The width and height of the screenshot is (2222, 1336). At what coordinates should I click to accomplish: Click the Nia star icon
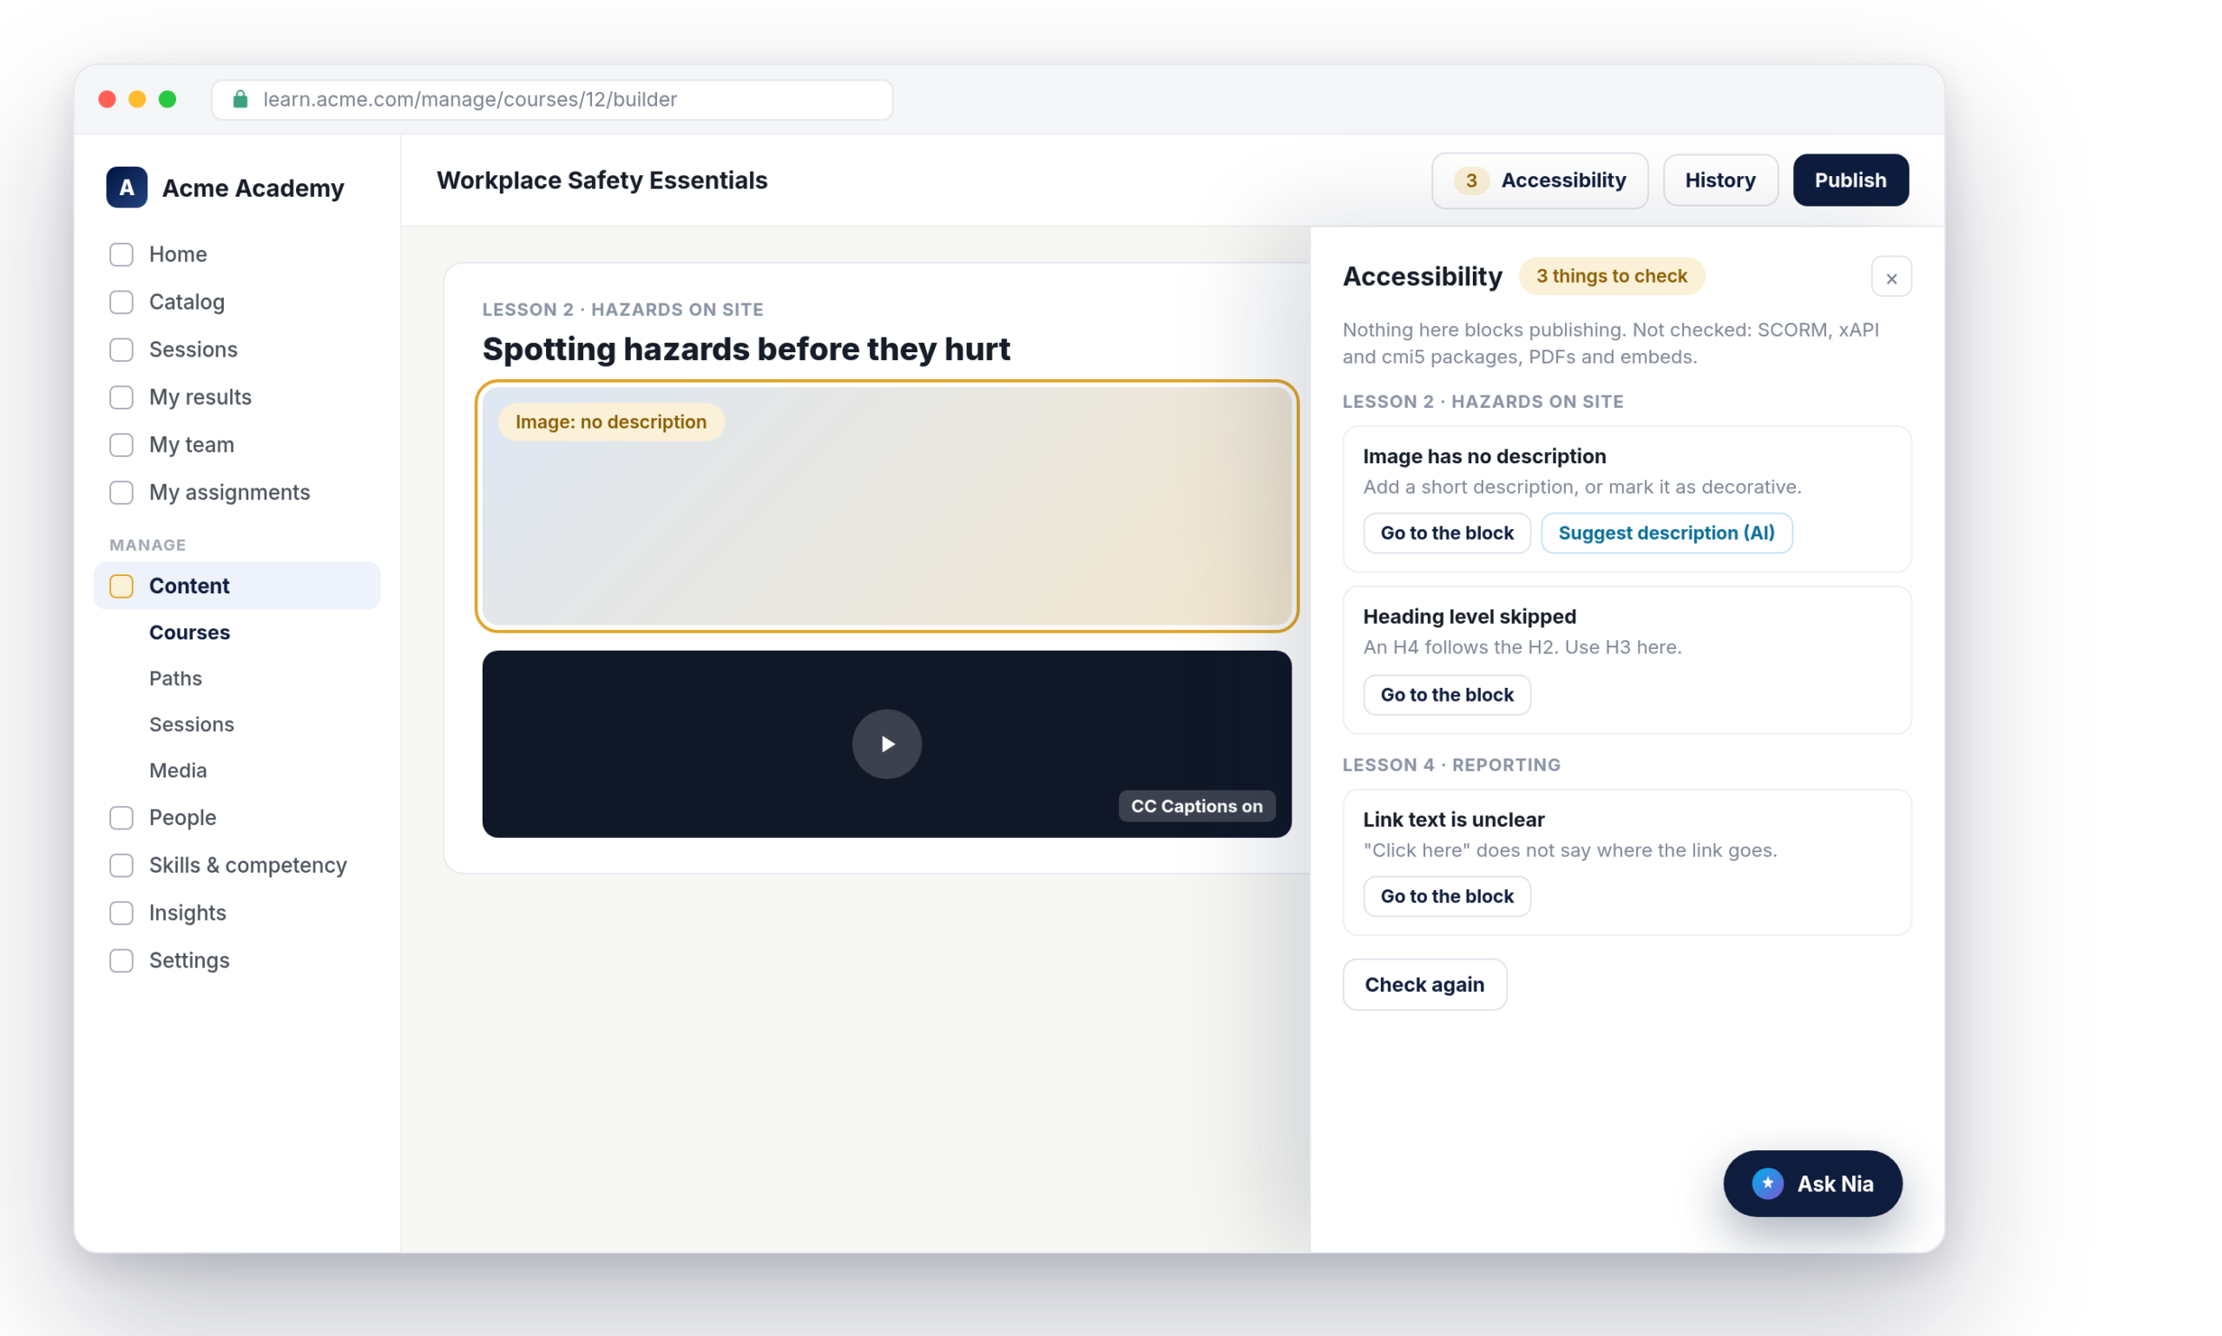coord(1768,1184)
